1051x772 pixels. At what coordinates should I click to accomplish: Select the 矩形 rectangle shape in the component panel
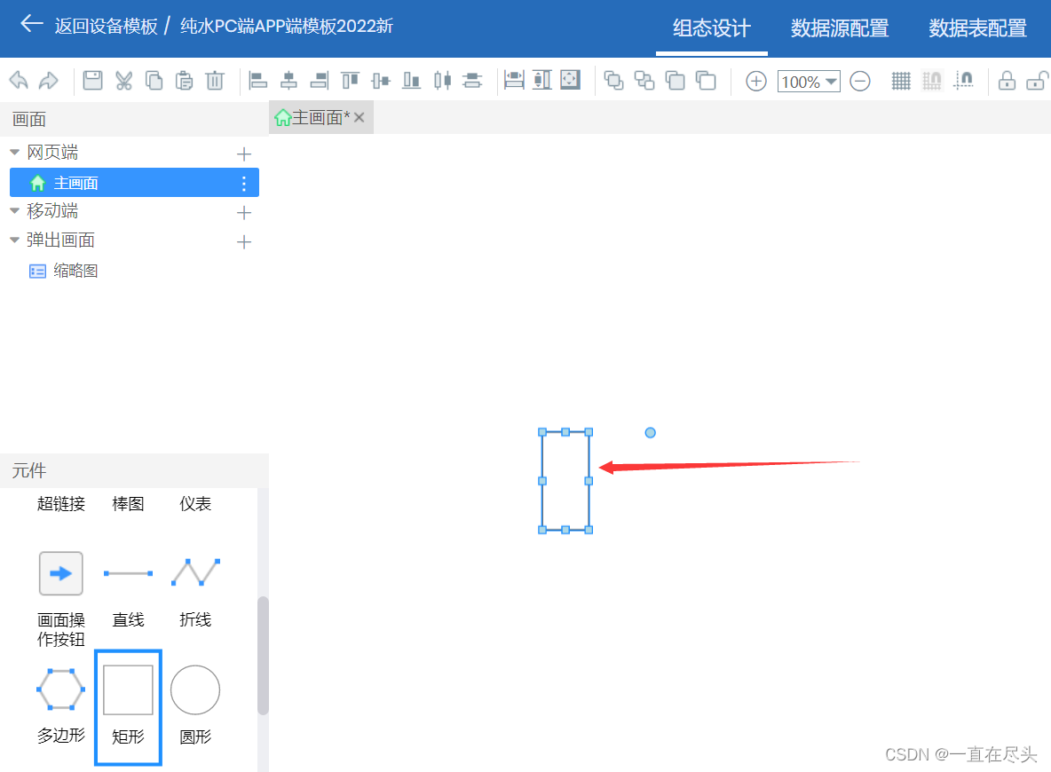(x=128, y=689)
